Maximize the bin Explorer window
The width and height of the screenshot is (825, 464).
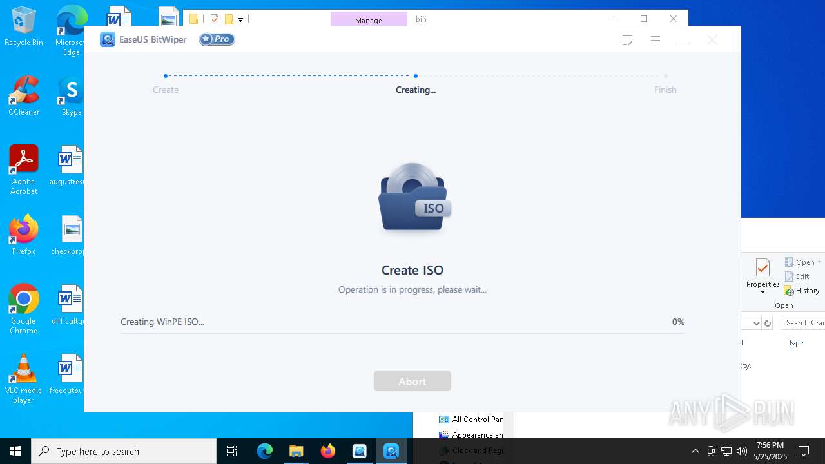644,19
